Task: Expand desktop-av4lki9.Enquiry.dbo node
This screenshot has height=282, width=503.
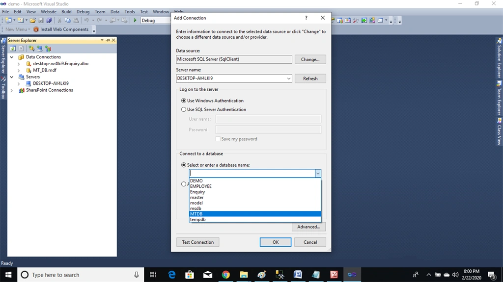Action: pos(19,64)
